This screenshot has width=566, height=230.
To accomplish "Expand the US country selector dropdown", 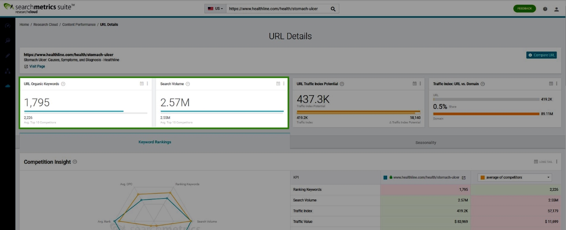I will click(215, 9).
